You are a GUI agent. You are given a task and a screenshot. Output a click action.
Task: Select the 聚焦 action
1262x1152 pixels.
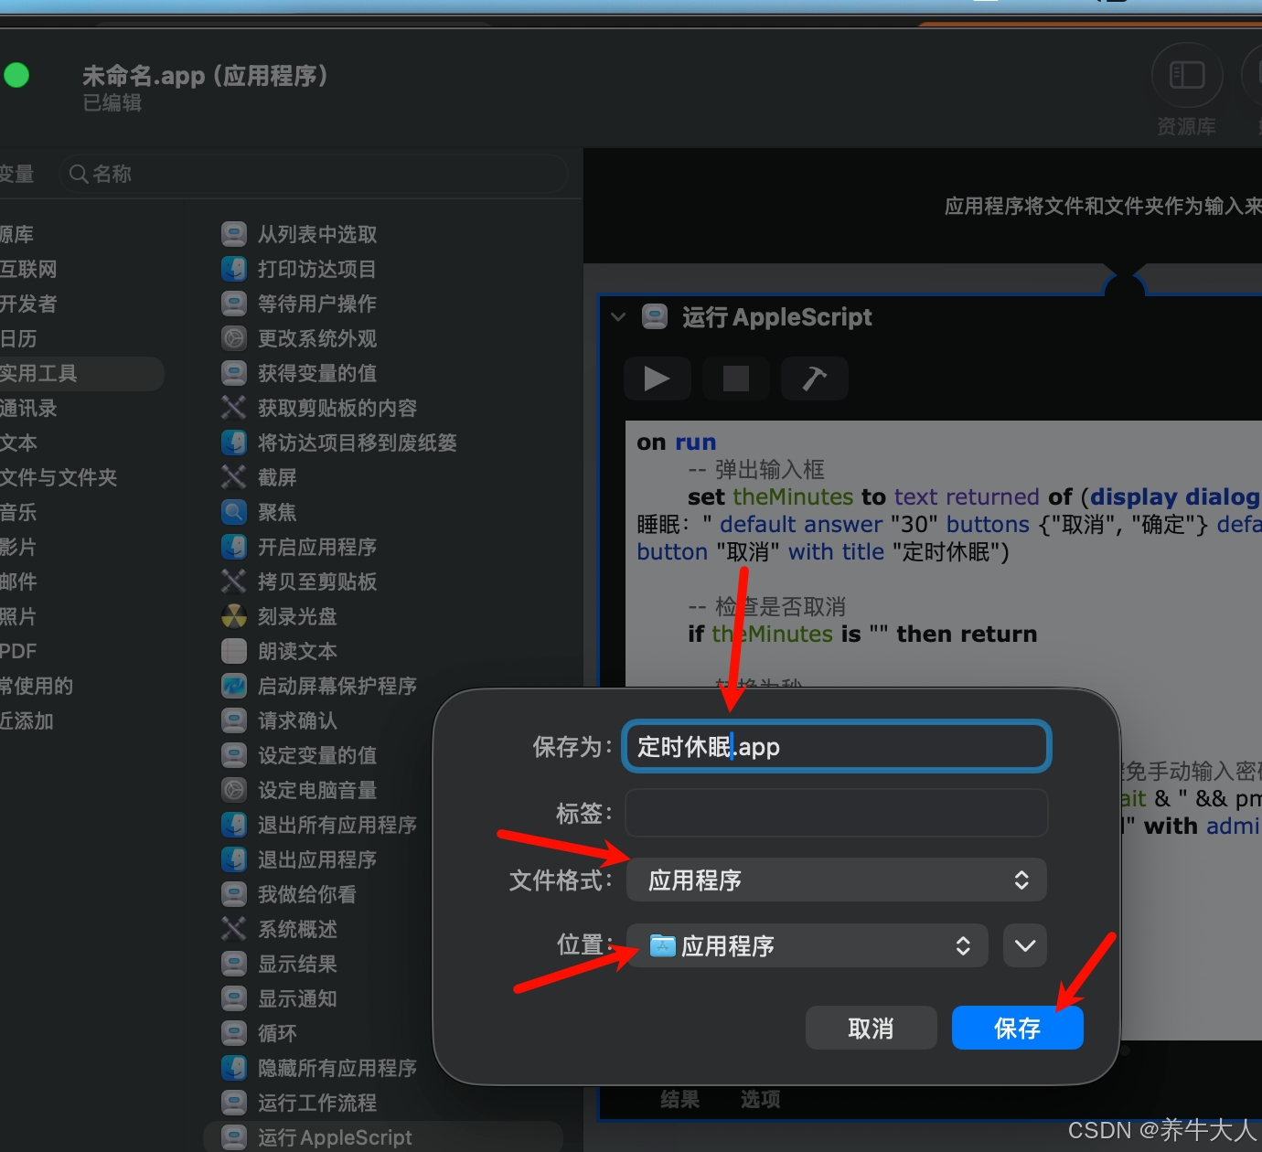[x=259, y=513]
